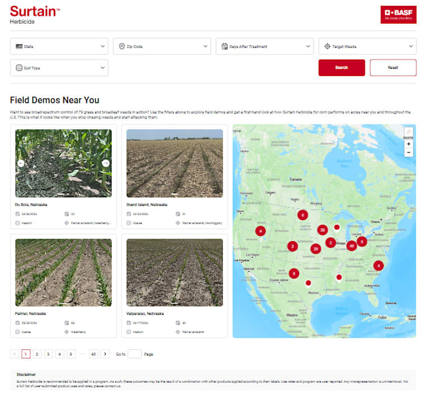This screenshot has height=403, width=446.
Task: Click the days-after-treatment icon in Palmer card
Action: click(66, 323)
